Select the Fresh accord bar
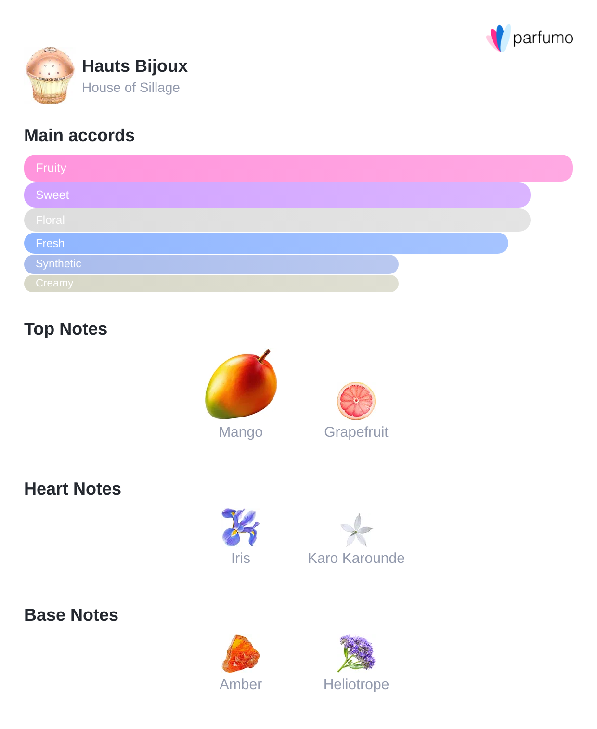The height and width of the screenshot is (729, 597). pyautogui.click(x=266, y=243)
